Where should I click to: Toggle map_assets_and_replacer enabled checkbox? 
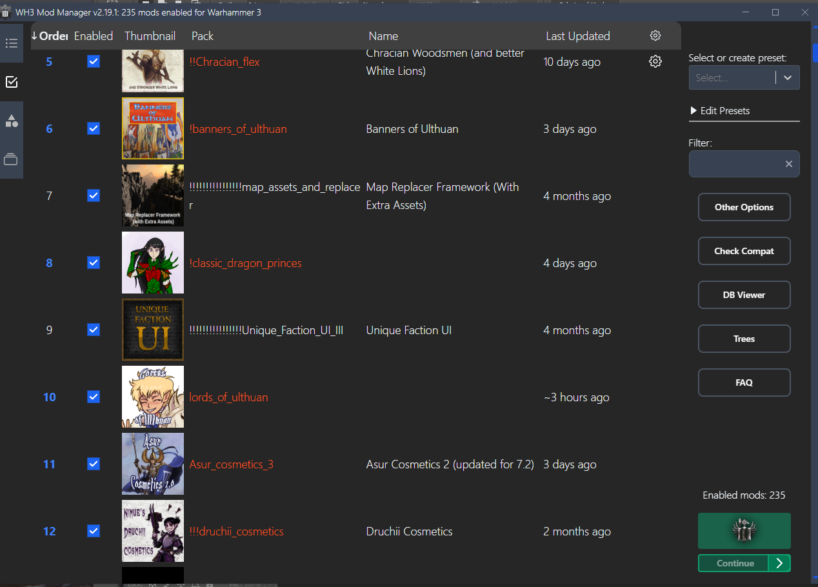coord(94,195)
